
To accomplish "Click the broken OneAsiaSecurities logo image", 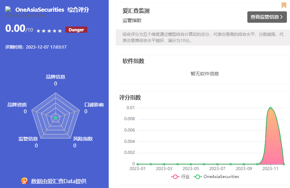I will click(8, 9).
